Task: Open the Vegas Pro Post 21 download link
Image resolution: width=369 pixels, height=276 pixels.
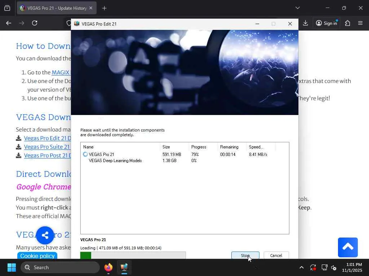Action: pos(47,156)
